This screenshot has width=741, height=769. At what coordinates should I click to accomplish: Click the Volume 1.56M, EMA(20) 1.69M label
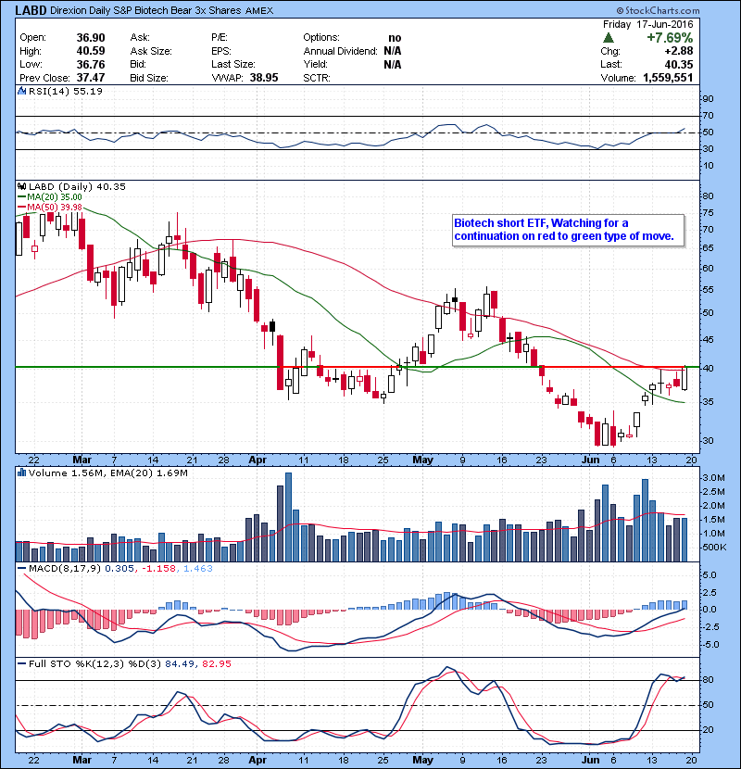pos(107,473)
